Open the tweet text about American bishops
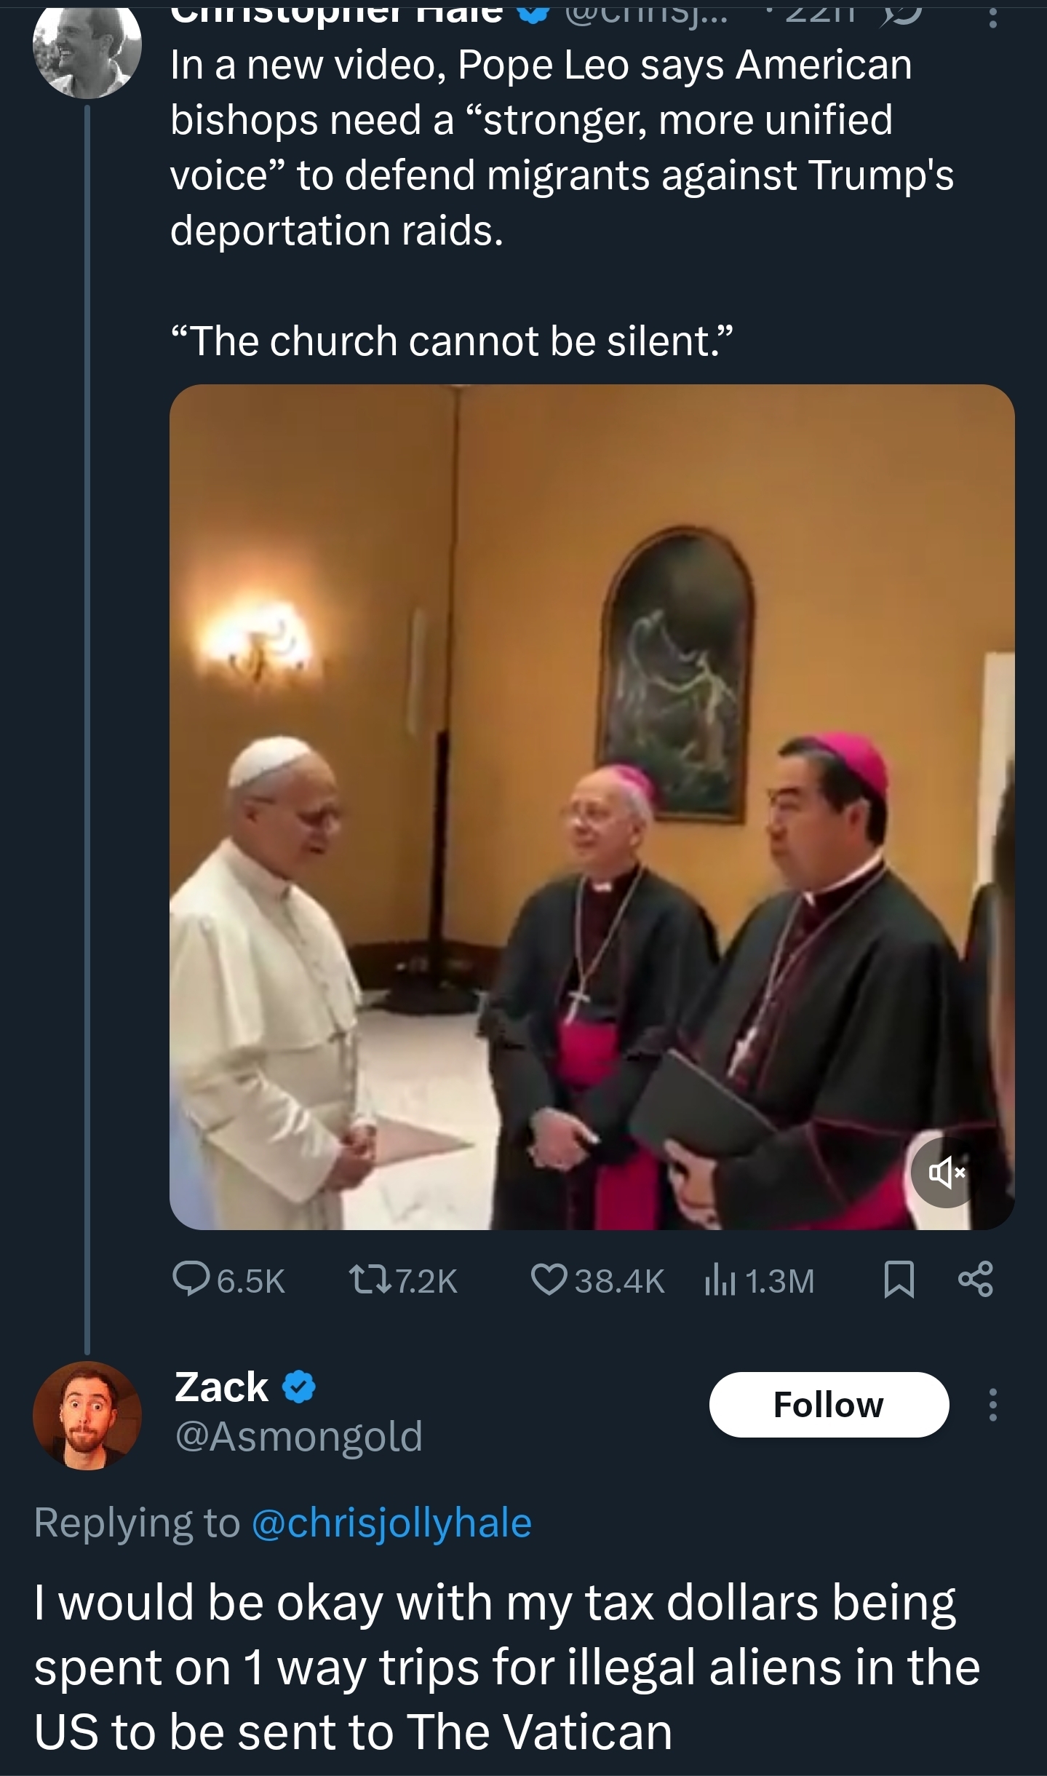 point(562,147)
